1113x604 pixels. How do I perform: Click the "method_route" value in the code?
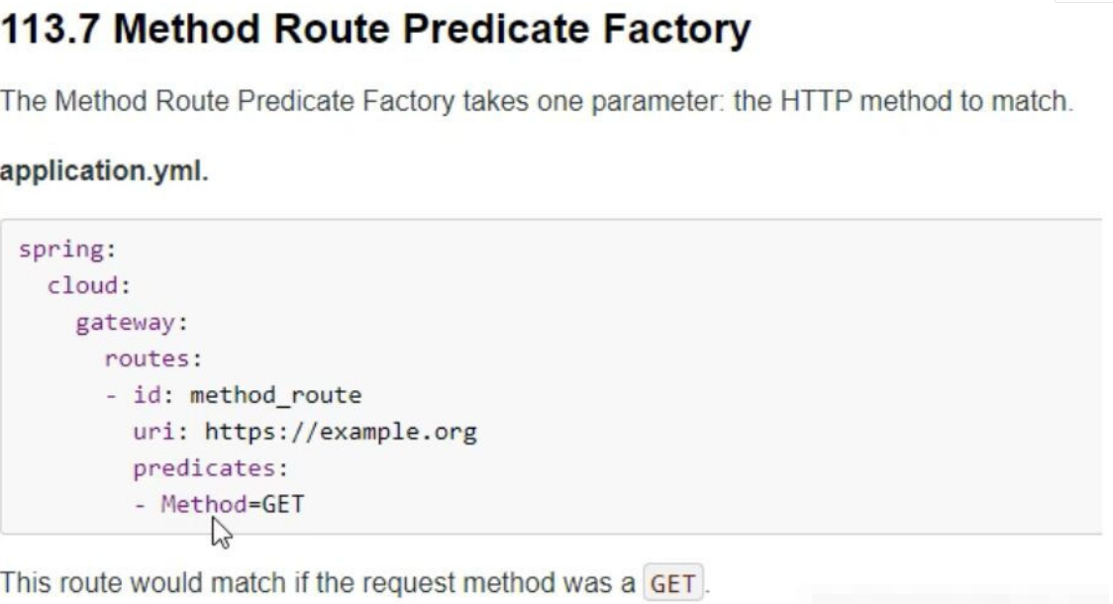pyautogui.click(x=275, y=396)
